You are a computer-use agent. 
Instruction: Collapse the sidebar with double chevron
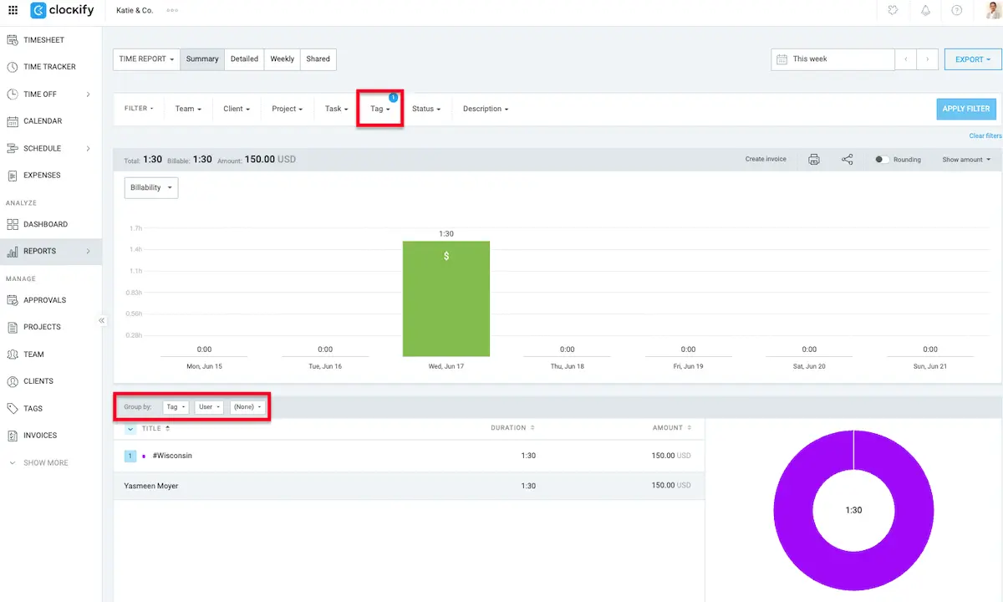point(101,320)
